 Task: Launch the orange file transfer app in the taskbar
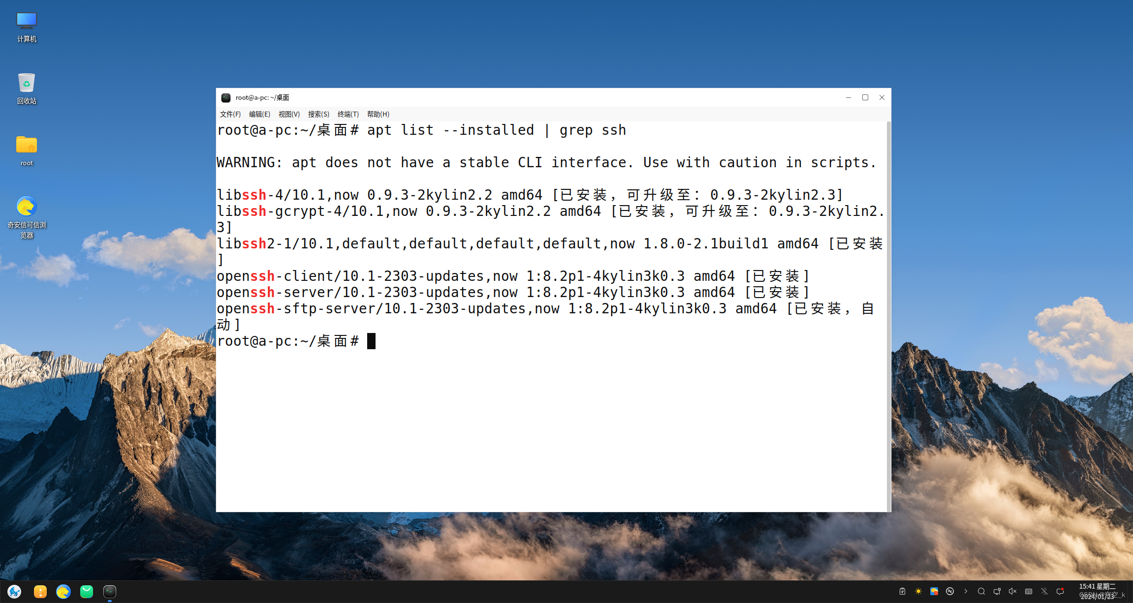point(40,591)
